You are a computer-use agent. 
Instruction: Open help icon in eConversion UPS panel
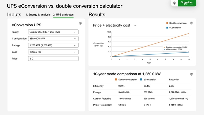click(x=80, y=23)
